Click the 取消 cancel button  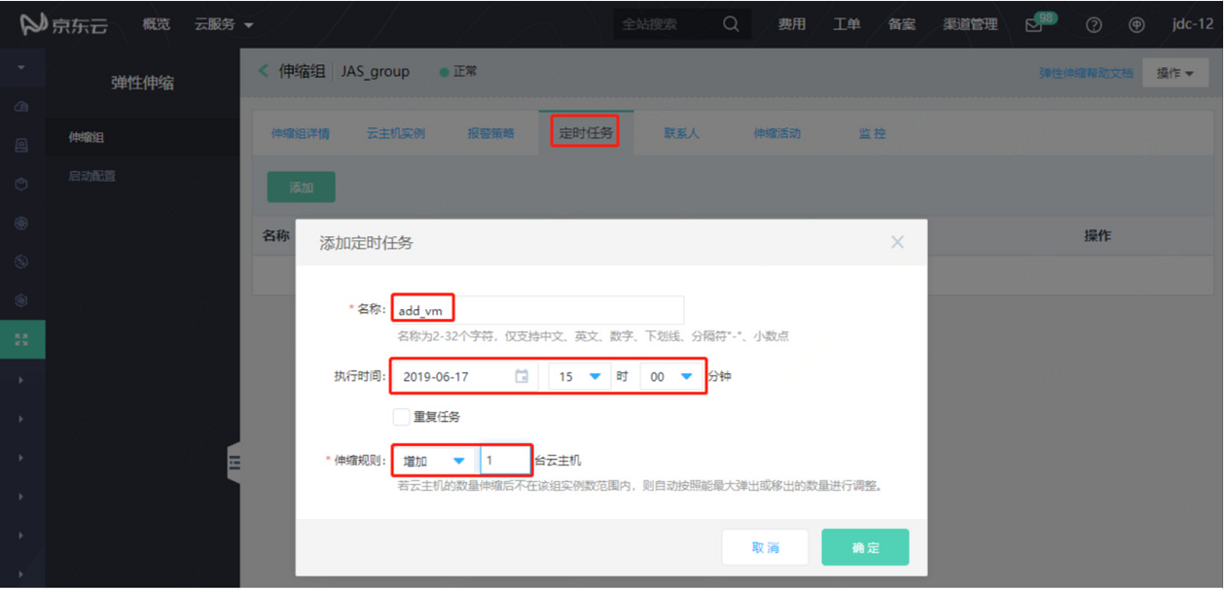click(765, 546)
